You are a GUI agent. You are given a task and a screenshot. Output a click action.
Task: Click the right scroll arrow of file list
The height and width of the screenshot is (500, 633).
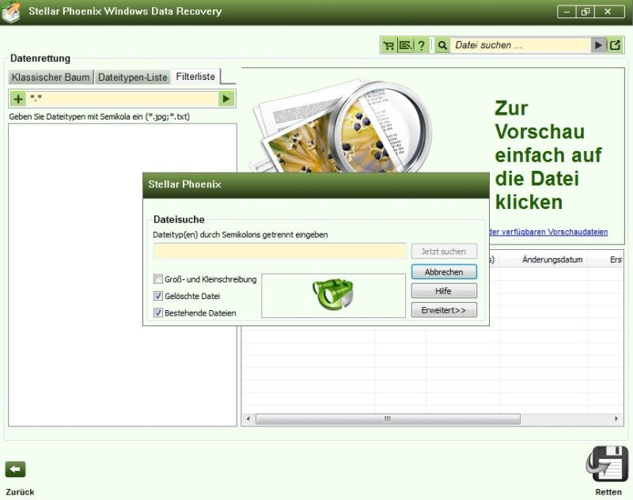[x=616, y=419]
